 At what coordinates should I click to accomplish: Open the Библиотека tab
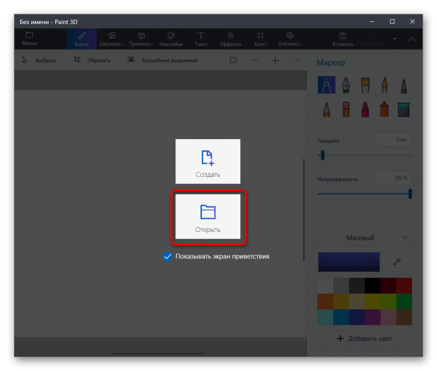tap(290, 39)
